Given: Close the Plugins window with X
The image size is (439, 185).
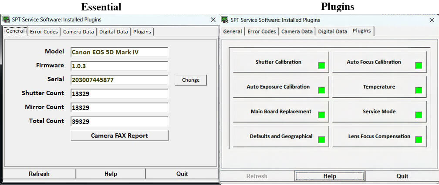Looking at the screenshot, I should tap(432, 20).
